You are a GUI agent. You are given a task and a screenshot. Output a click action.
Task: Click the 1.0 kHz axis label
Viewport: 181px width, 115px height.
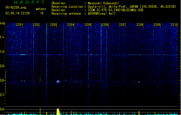pyautogui.click(x=2, y=52)
